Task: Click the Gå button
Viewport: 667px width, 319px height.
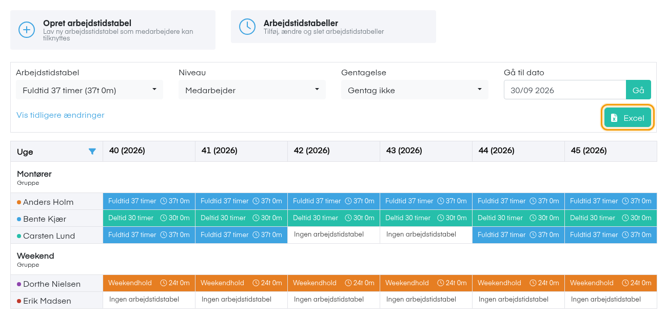Action: click(638, 90)
